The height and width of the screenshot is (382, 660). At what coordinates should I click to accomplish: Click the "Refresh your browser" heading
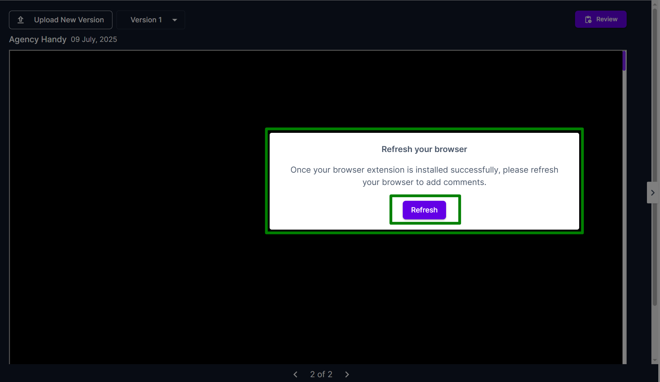[424, 149]
